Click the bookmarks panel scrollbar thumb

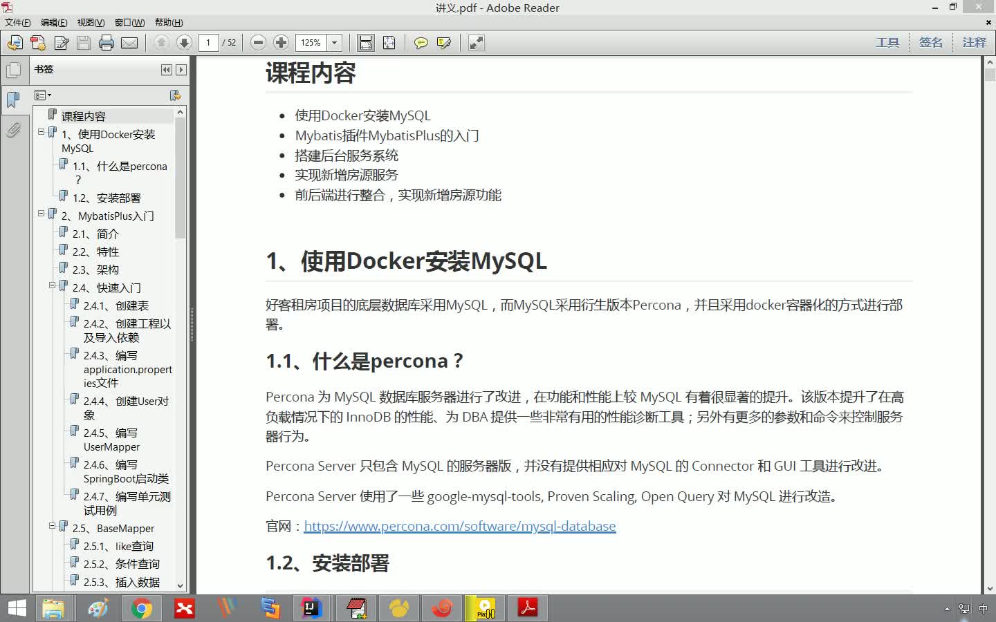point(181,178)
